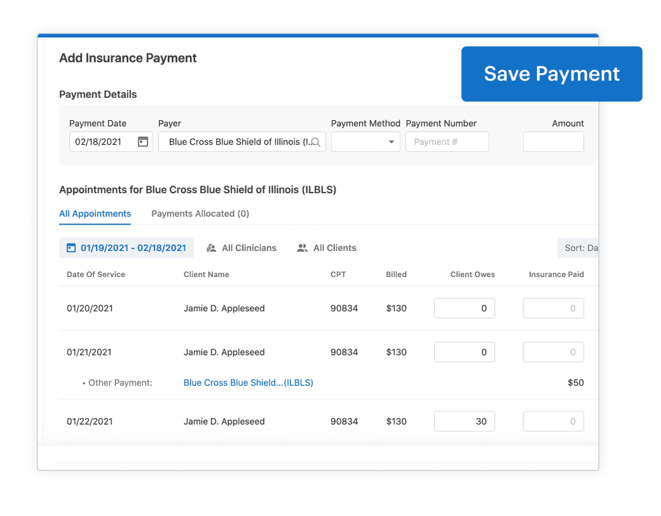
Task: Open the Payment Method dropdown
Action: 366,142
